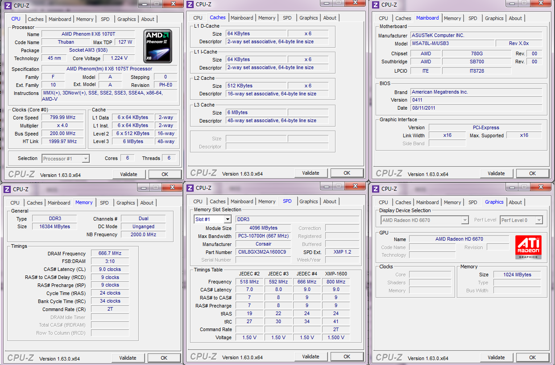Open the Memory tab in the Mainboard window

452,18
